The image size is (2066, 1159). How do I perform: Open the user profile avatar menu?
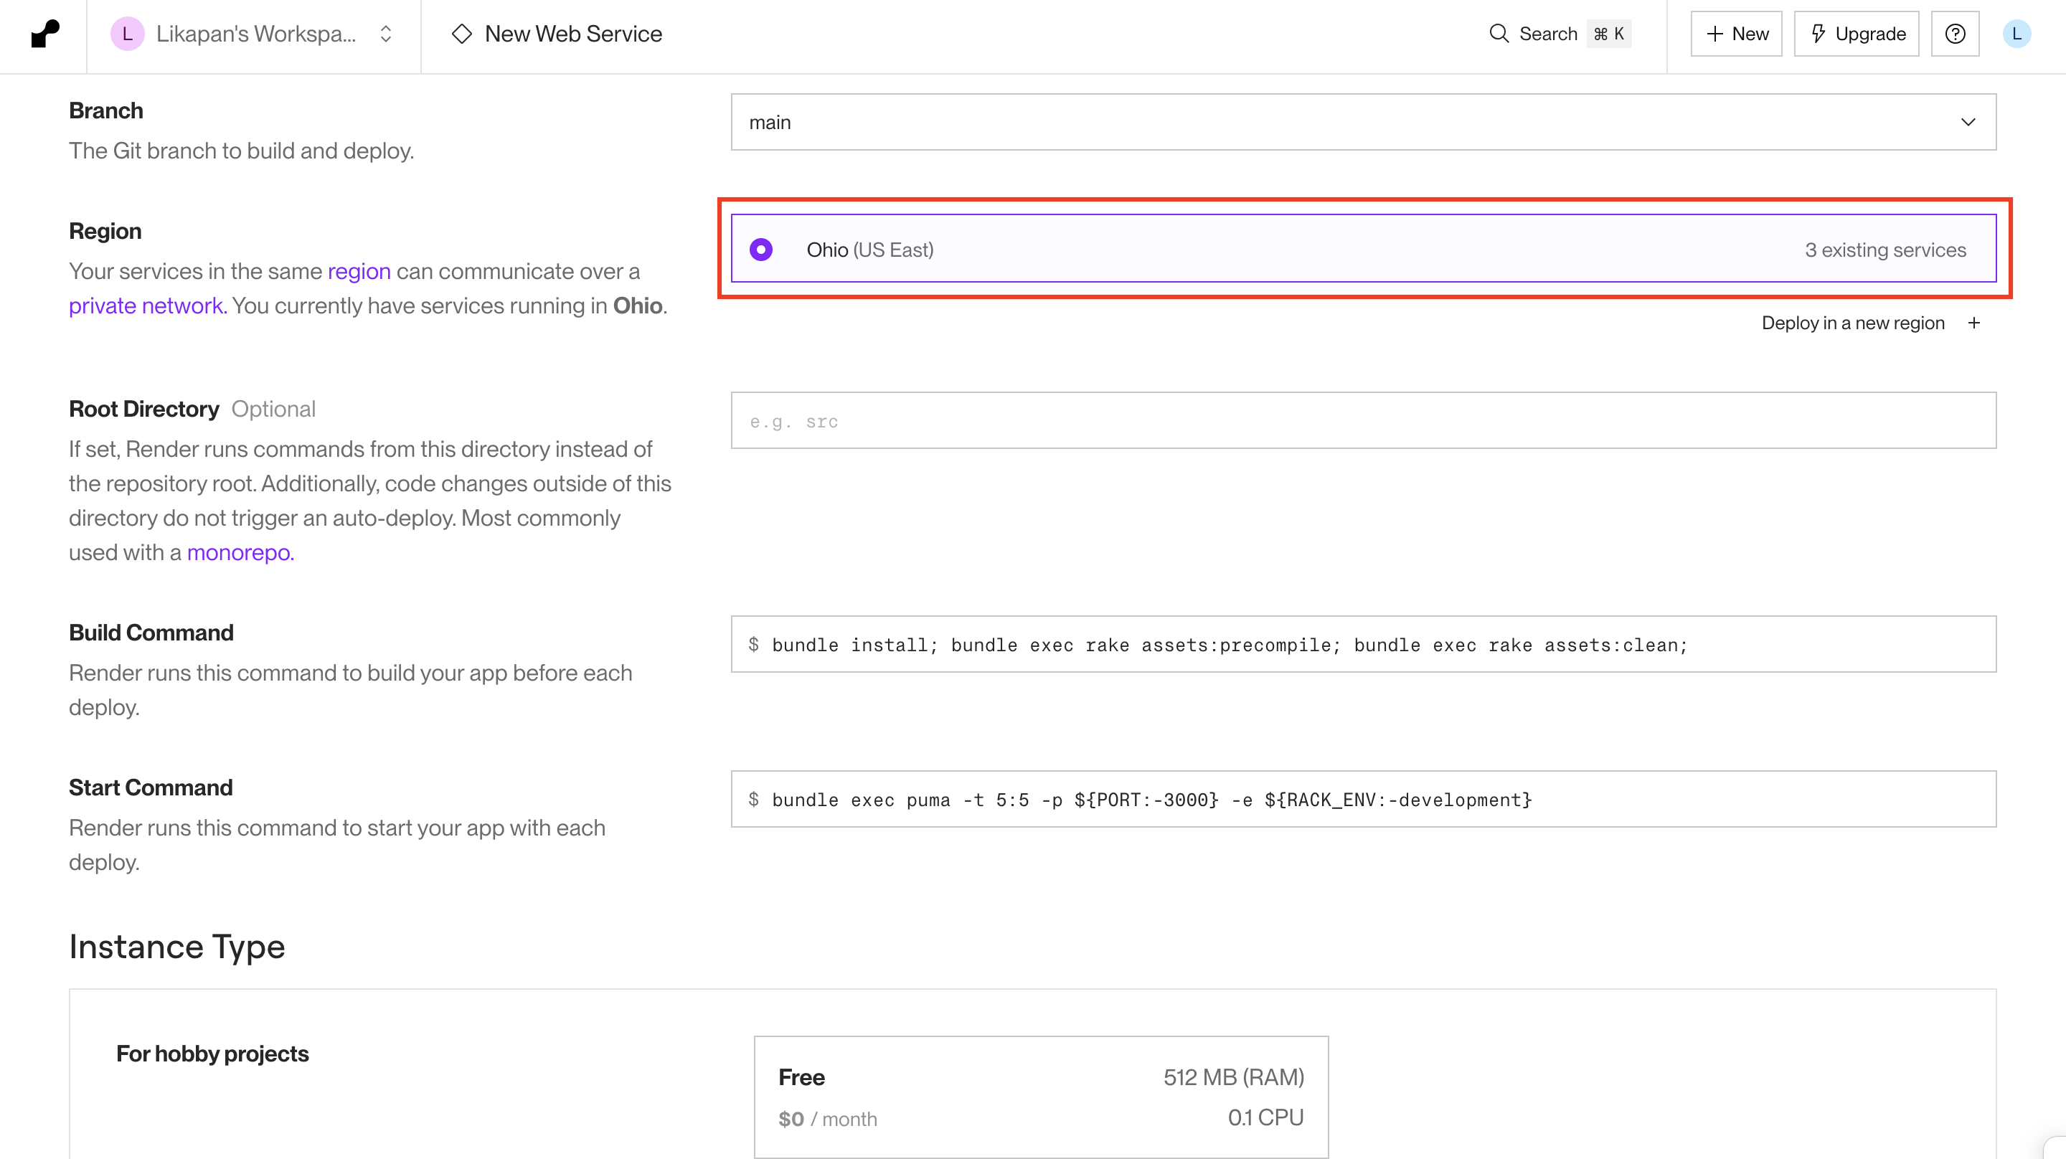click(2017, 34)
